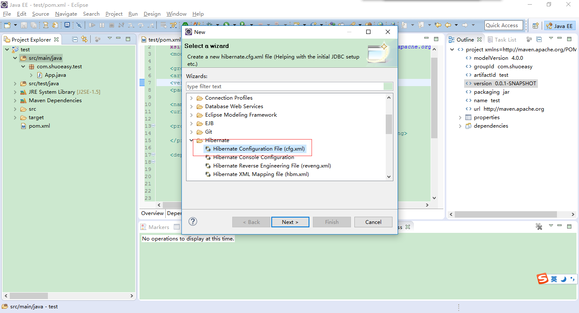The width and height of the screenshot is (579, 313).
Task: Click the Resume debug toolbar icon
Action: point(92,25)
